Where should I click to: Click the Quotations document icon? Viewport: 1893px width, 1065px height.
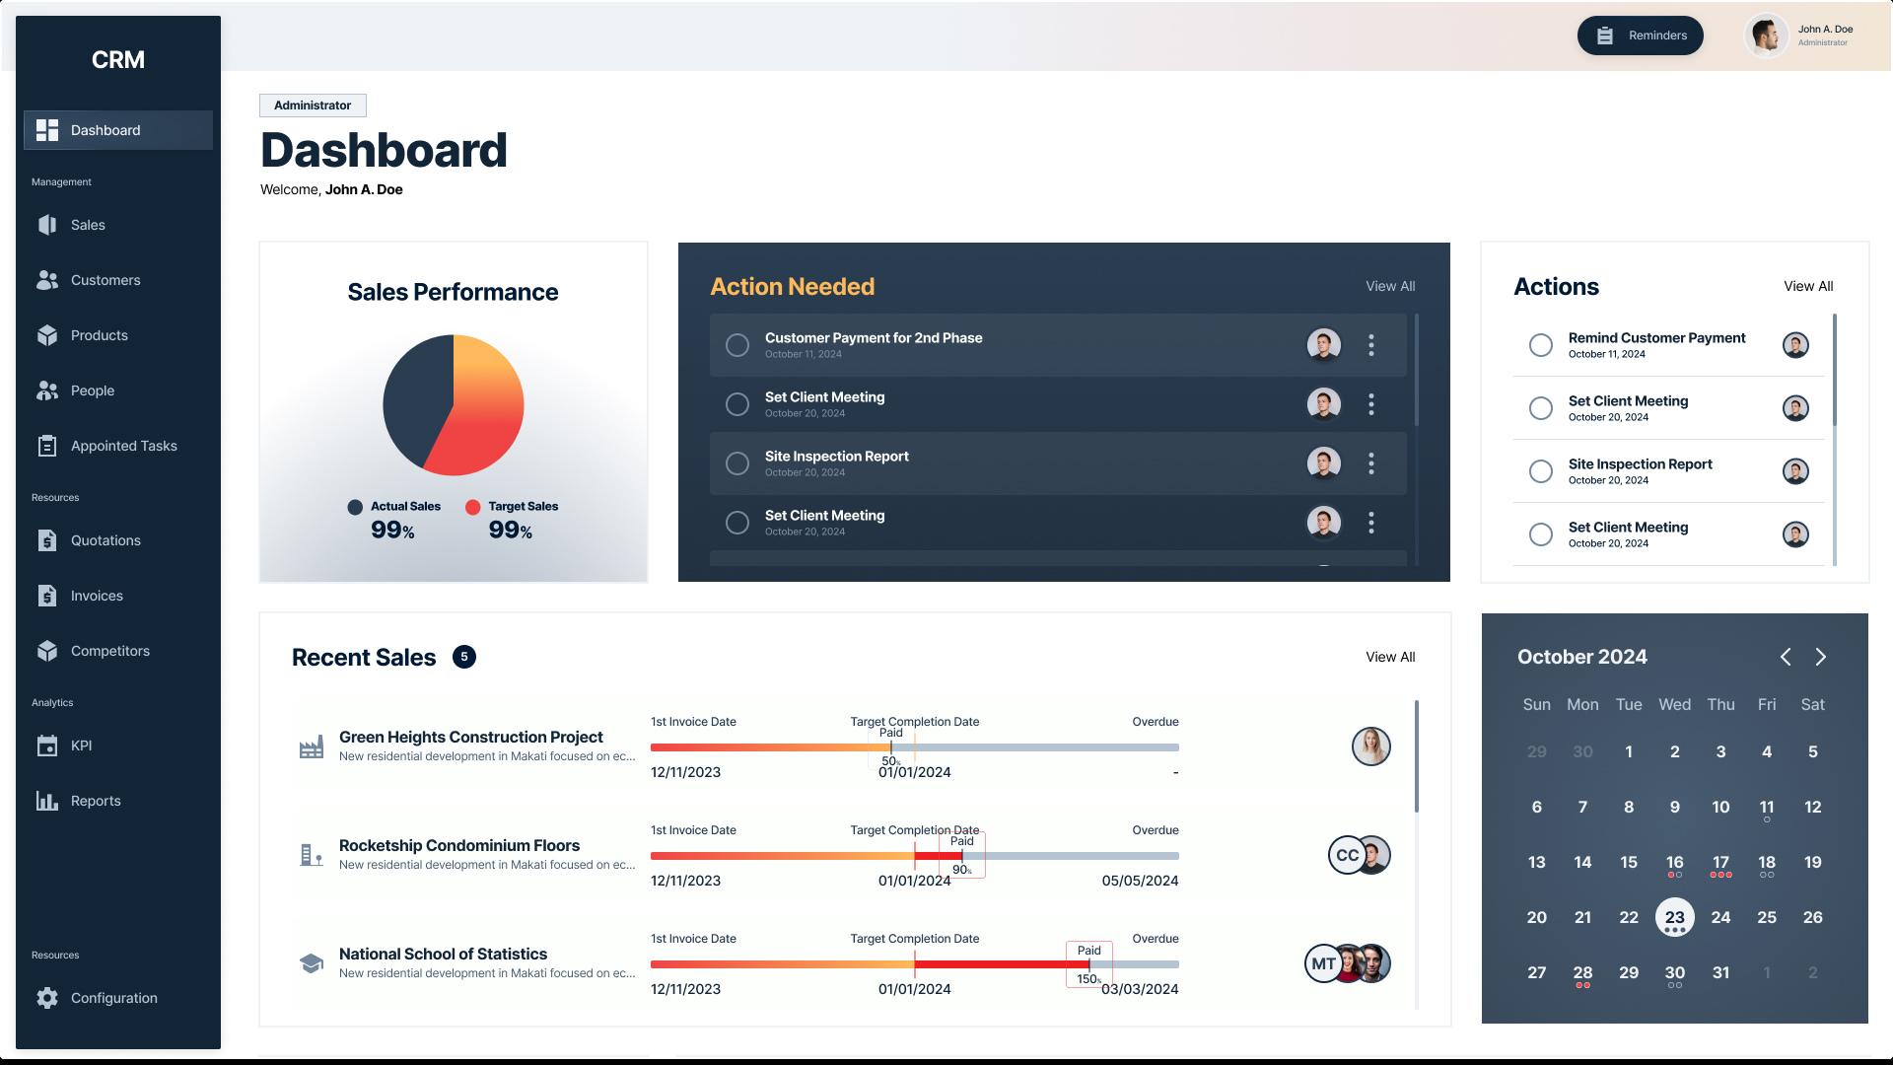[x=47, y=540]
